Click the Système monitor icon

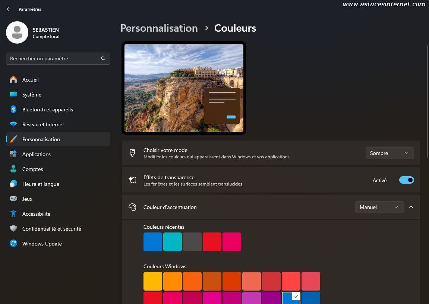[x=13, y=94]
